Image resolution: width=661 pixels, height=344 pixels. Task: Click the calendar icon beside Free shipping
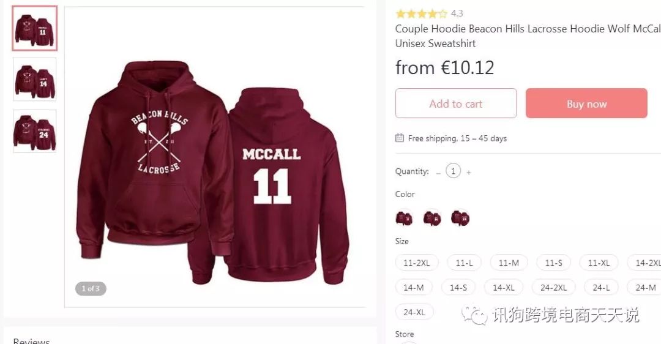coord(400,138)
